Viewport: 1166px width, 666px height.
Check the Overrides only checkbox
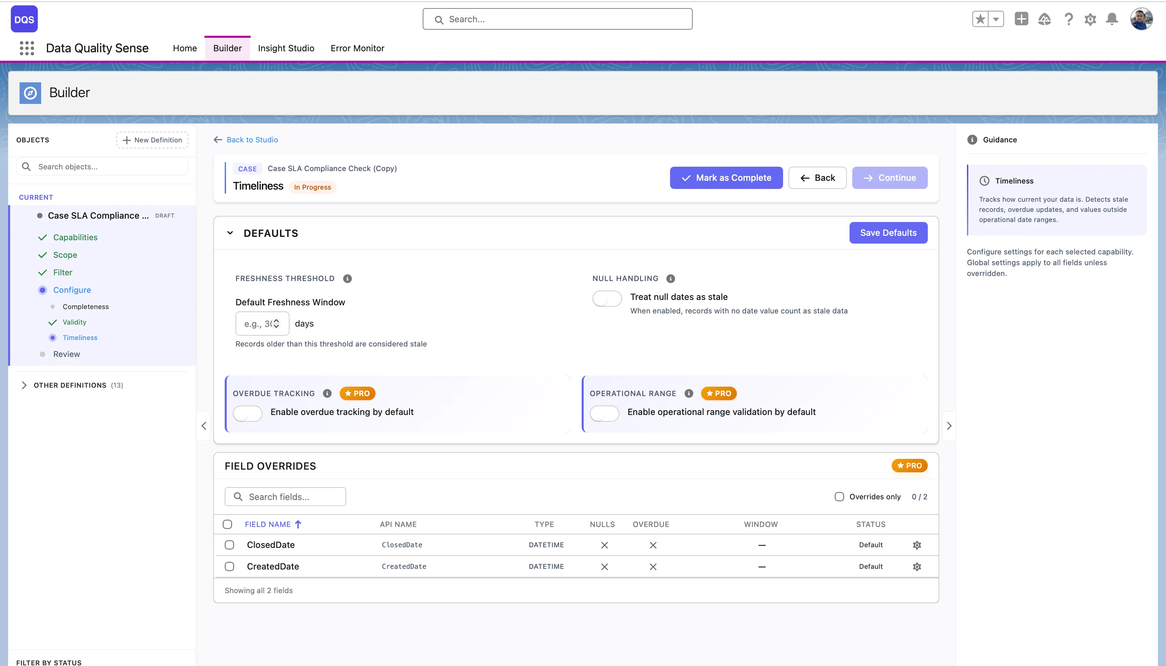[839, 497]
